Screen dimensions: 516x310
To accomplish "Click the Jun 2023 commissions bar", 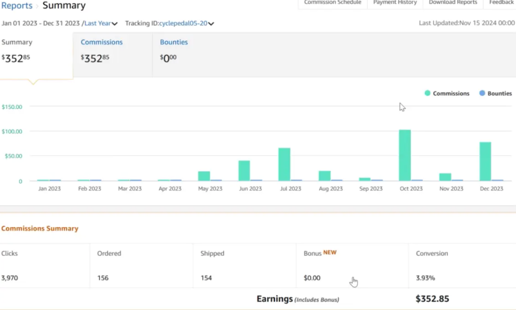I will tap(244, 171).
